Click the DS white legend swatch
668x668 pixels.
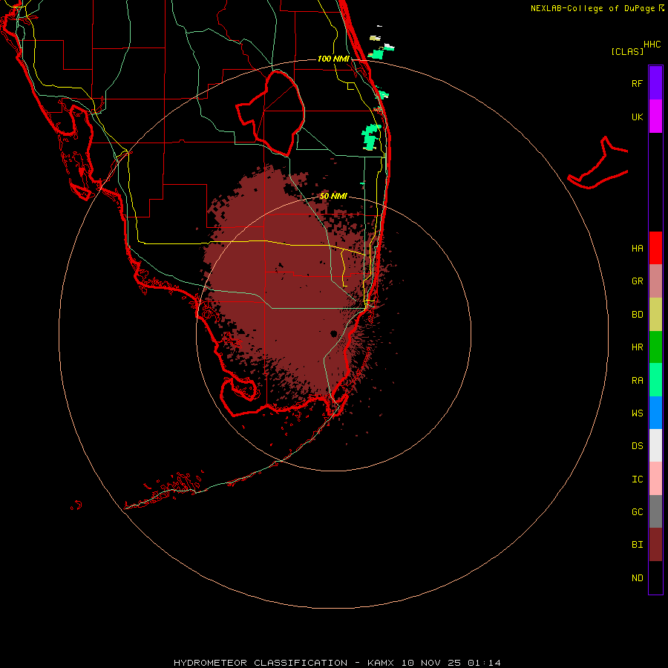pyautogui.click(x=655, y=445)
